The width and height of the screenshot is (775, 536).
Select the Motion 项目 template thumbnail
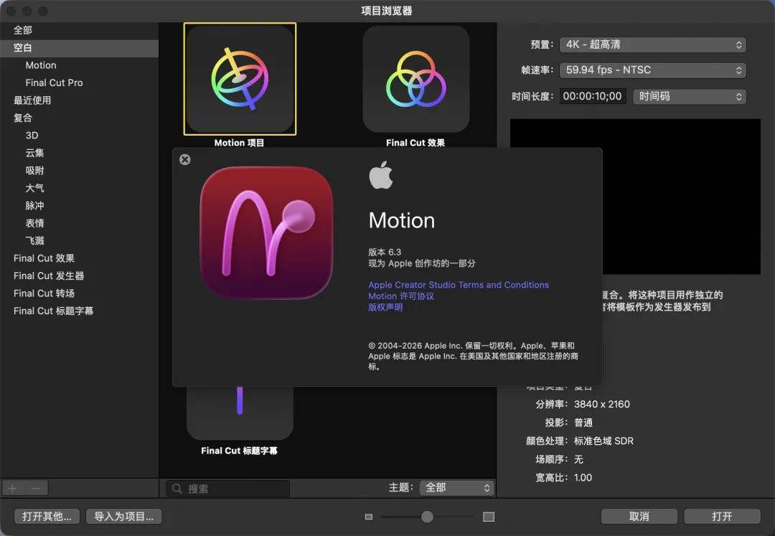pyautogui.click(x=240, y=79)
